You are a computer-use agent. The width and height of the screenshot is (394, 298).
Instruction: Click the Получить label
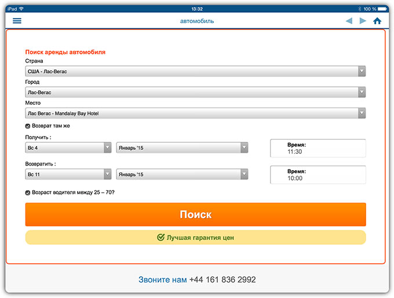(x=38, y=137)
